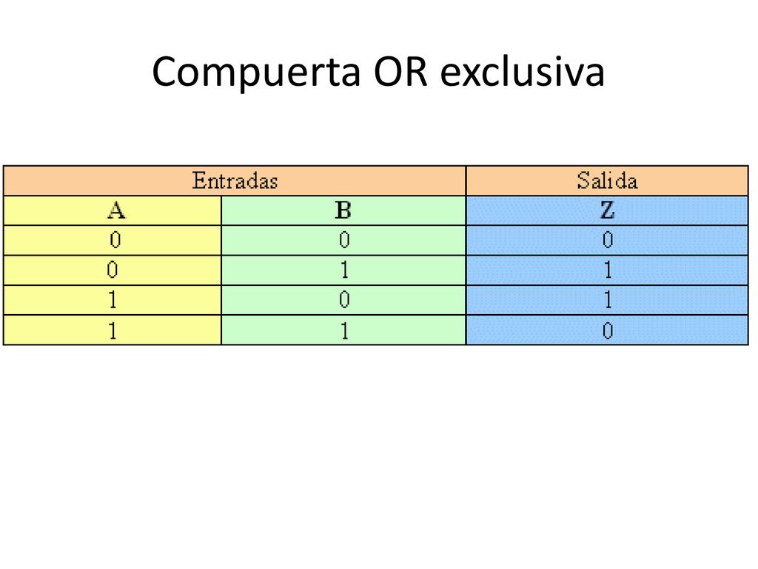The width and height of the screenshot is (758, 569).
Task: Select the "Entradas" header cell
Action: pyautogui.click(x=235, y=181)
